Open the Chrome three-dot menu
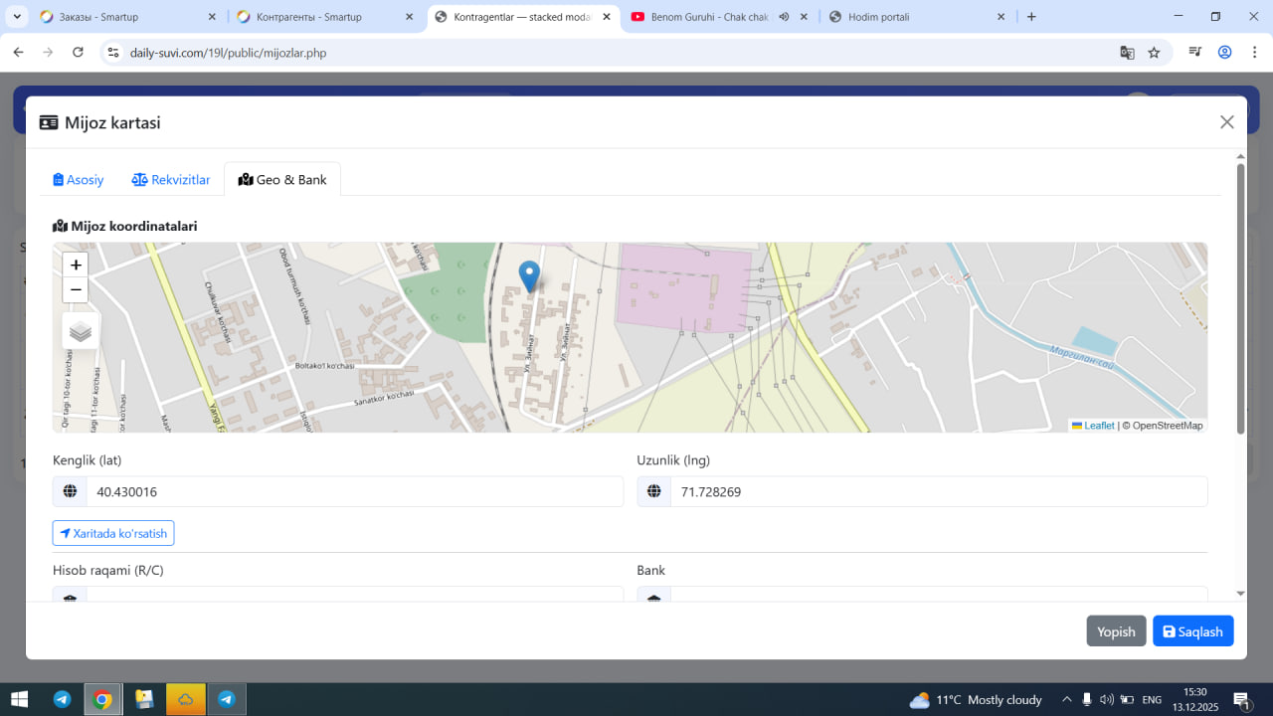This screenshot has width=1273, height=716. click(1253, 52)
